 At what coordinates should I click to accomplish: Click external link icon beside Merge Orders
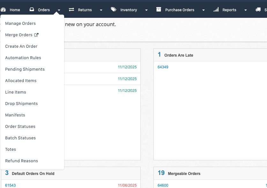[36, 35]
